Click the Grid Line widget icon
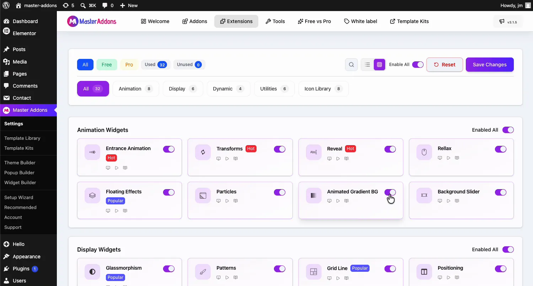The height and width of the screenshot is (286, 533). point(314,272)
